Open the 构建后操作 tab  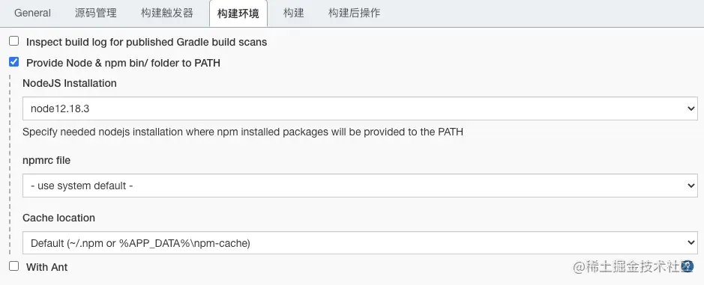[354, 13]
